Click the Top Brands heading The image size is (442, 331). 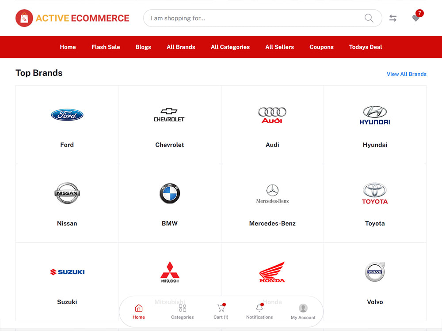tap(39, 73)
